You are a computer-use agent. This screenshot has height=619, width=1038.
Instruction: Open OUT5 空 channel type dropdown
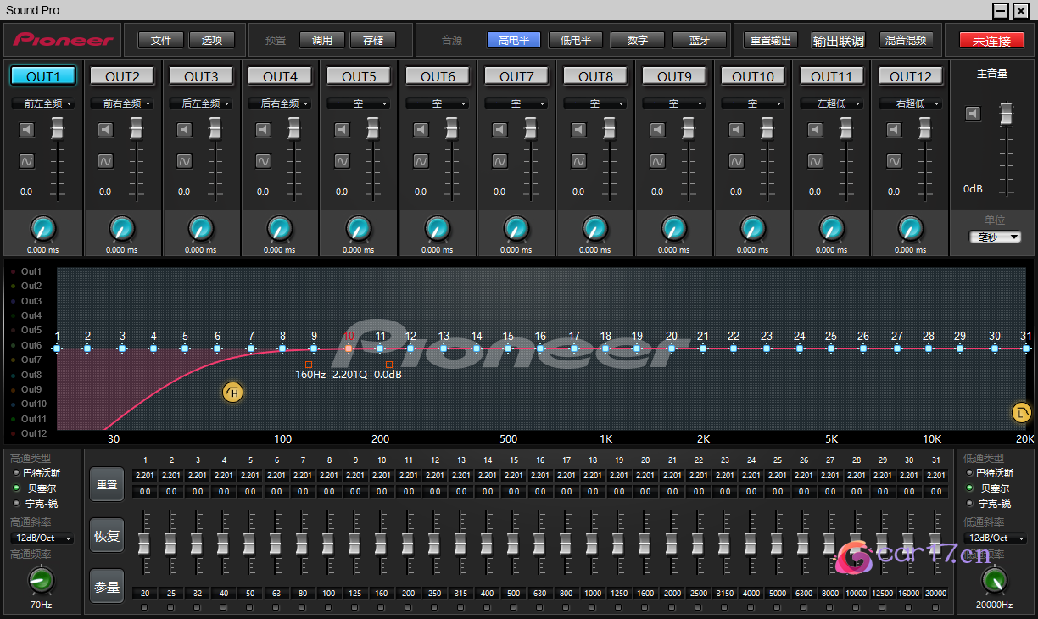point(359,103)
